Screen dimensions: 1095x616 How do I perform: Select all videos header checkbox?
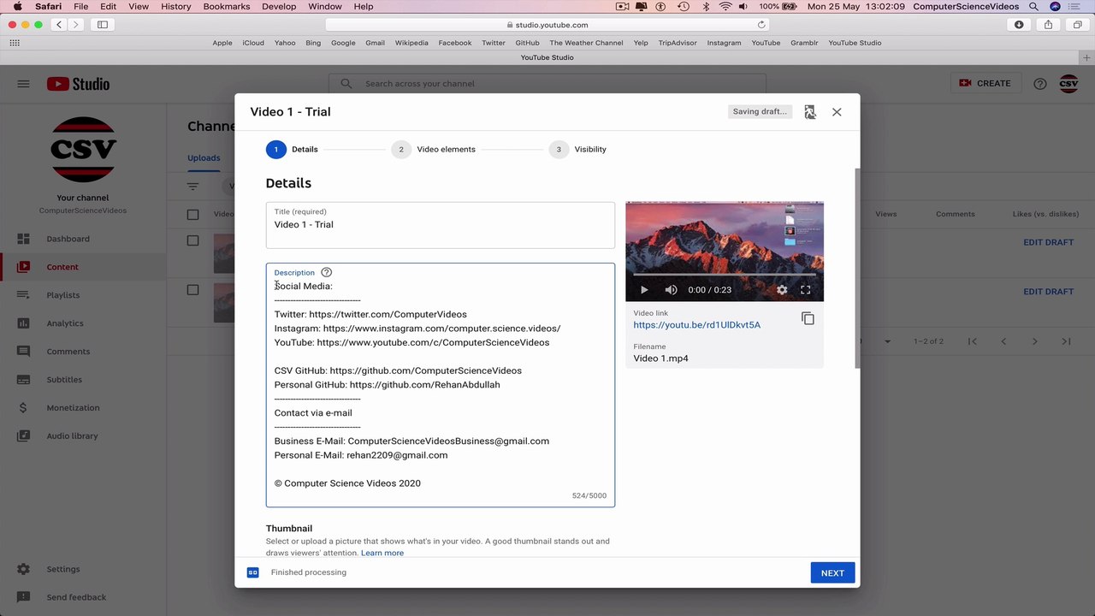(x=192, y=214)
